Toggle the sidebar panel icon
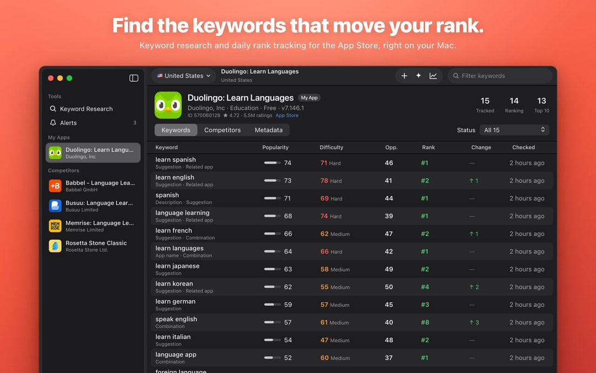Viewport: 596px width, 373px height. point(134,78)
